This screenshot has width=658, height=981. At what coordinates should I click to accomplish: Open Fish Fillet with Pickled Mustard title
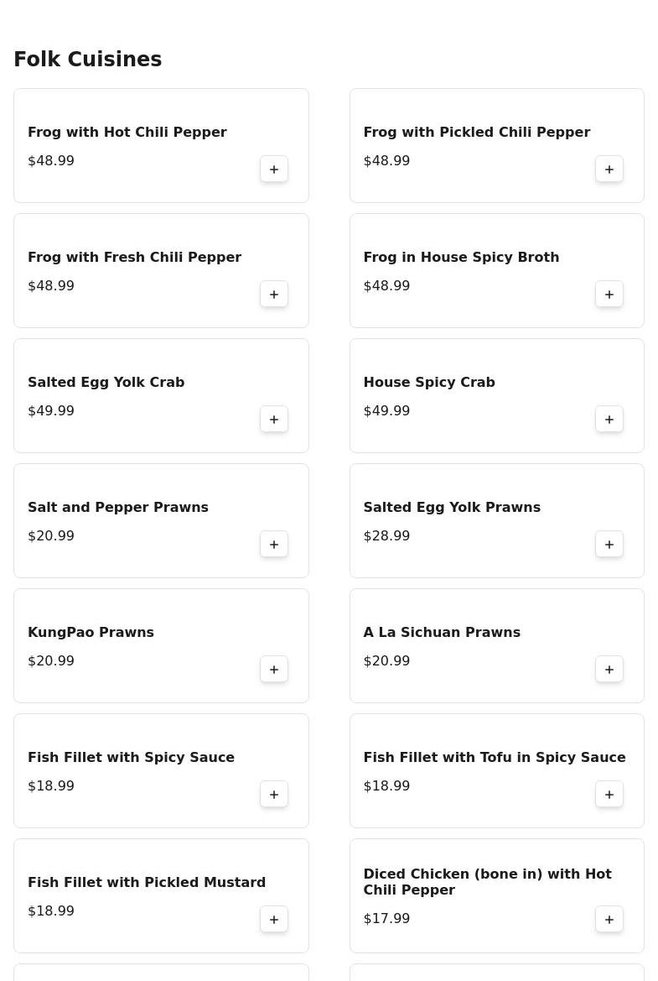147,883
